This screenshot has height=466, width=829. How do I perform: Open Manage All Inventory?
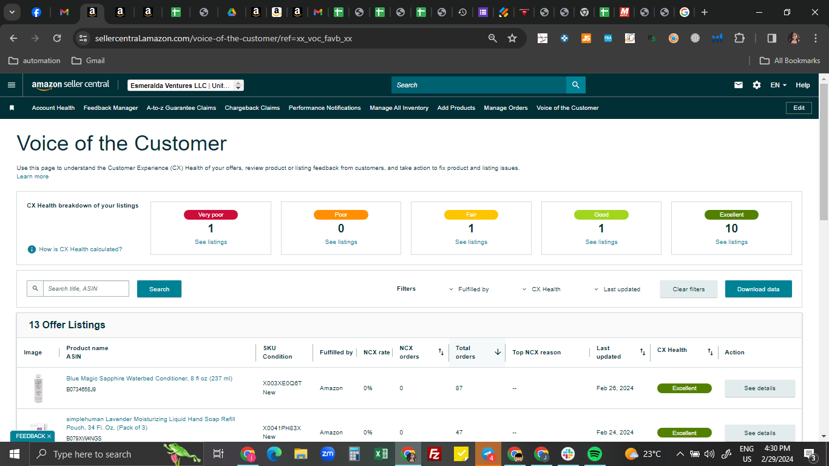pos(399,108)
